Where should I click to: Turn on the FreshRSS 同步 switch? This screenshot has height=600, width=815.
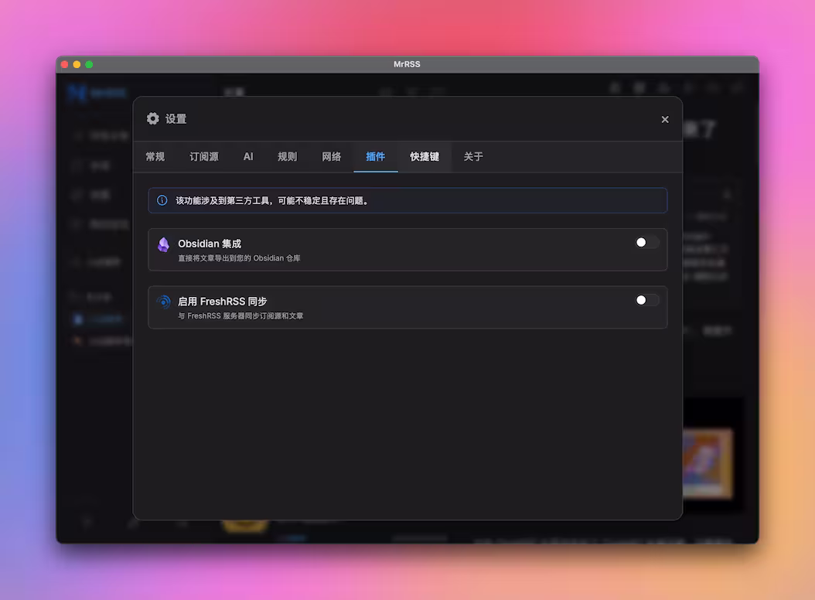pos(646,300)
